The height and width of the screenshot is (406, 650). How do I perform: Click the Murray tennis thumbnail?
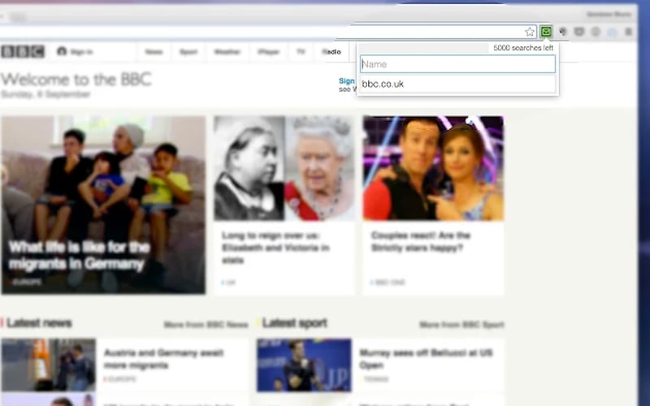pos(304,365)
